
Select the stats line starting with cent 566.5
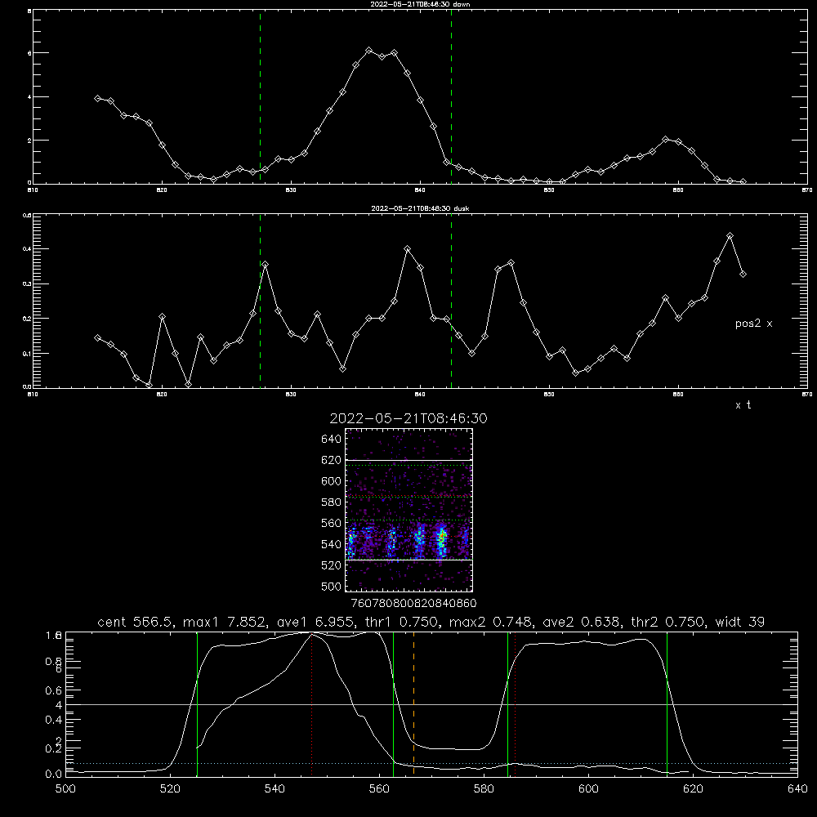click(431, 622)
